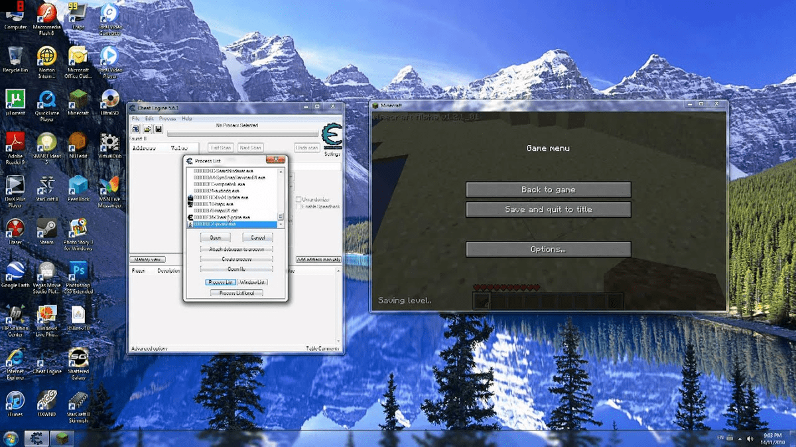Open the StarCraft II desktop shortcut
796x447 pixels.
46,189
